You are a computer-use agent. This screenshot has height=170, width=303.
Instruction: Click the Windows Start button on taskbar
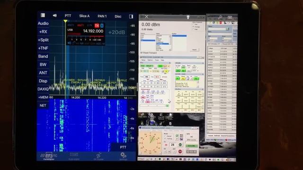[141, 159]
